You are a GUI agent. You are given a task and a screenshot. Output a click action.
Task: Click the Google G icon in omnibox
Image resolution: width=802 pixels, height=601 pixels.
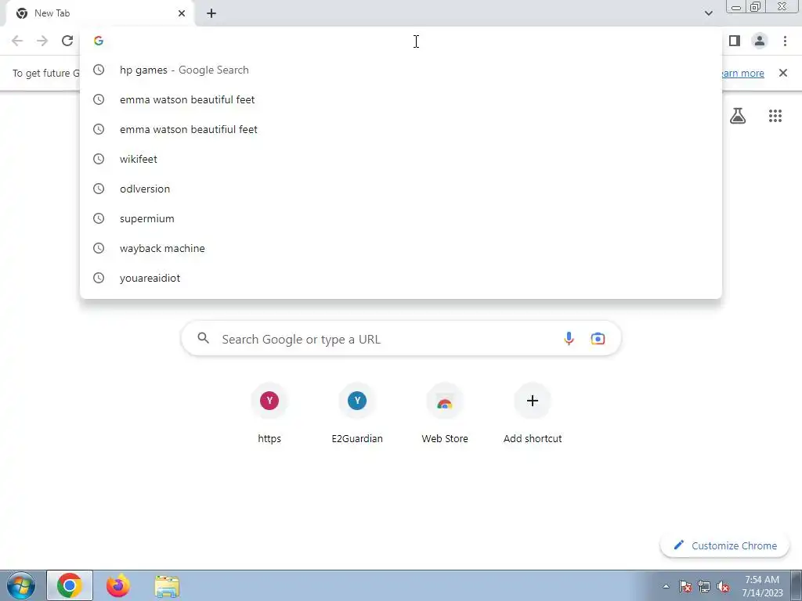tap(99, 41)
